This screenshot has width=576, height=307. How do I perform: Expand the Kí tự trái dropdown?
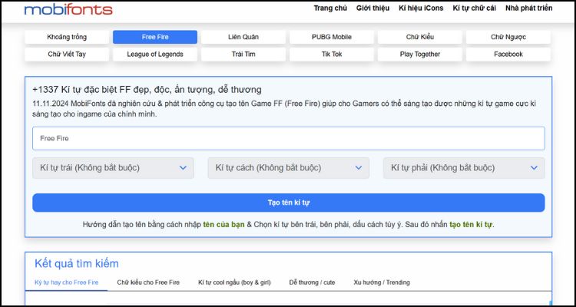pos(113,168)
